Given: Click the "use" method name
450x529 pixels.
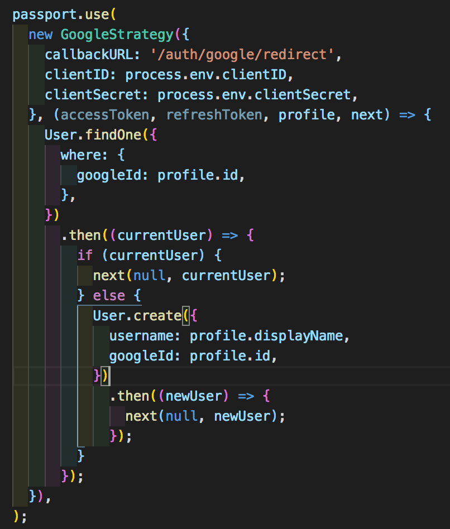Looking at the screenshot, I should [97, 15].
